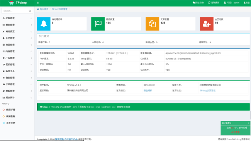
Task: Click the gear icon beside 权限管理
Action: 3,18
